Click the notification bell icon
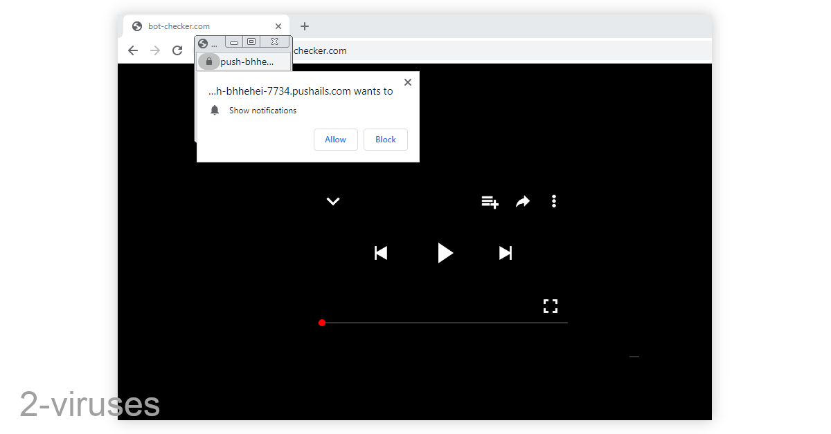 pos(214,110)
